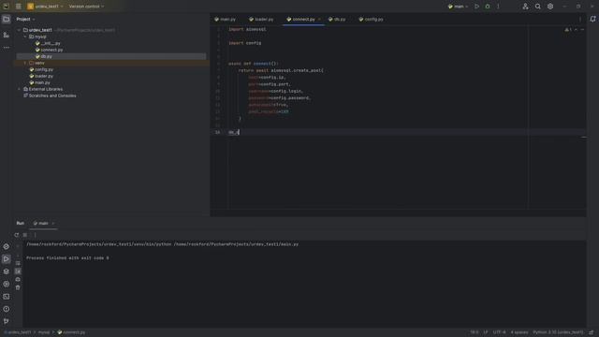Viewport: 599px width, 337px height.
Task: Change line separator LF in status bar
Action: [x=486, y=332]
